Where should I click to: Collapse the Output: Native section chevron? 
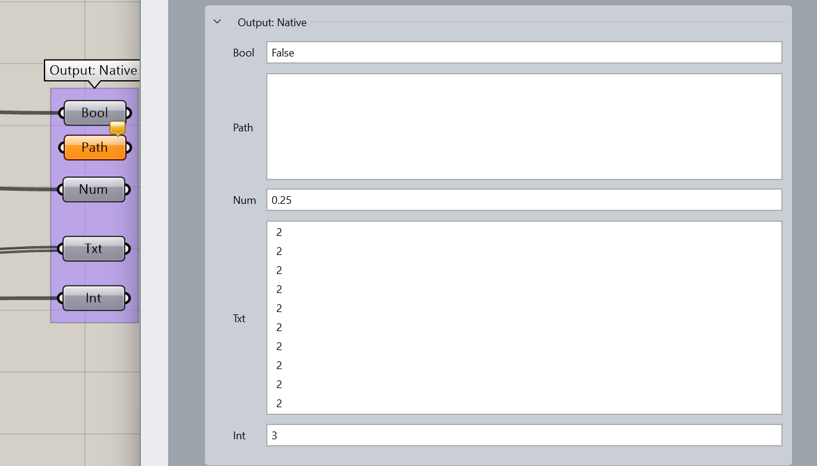pos(217,22)
